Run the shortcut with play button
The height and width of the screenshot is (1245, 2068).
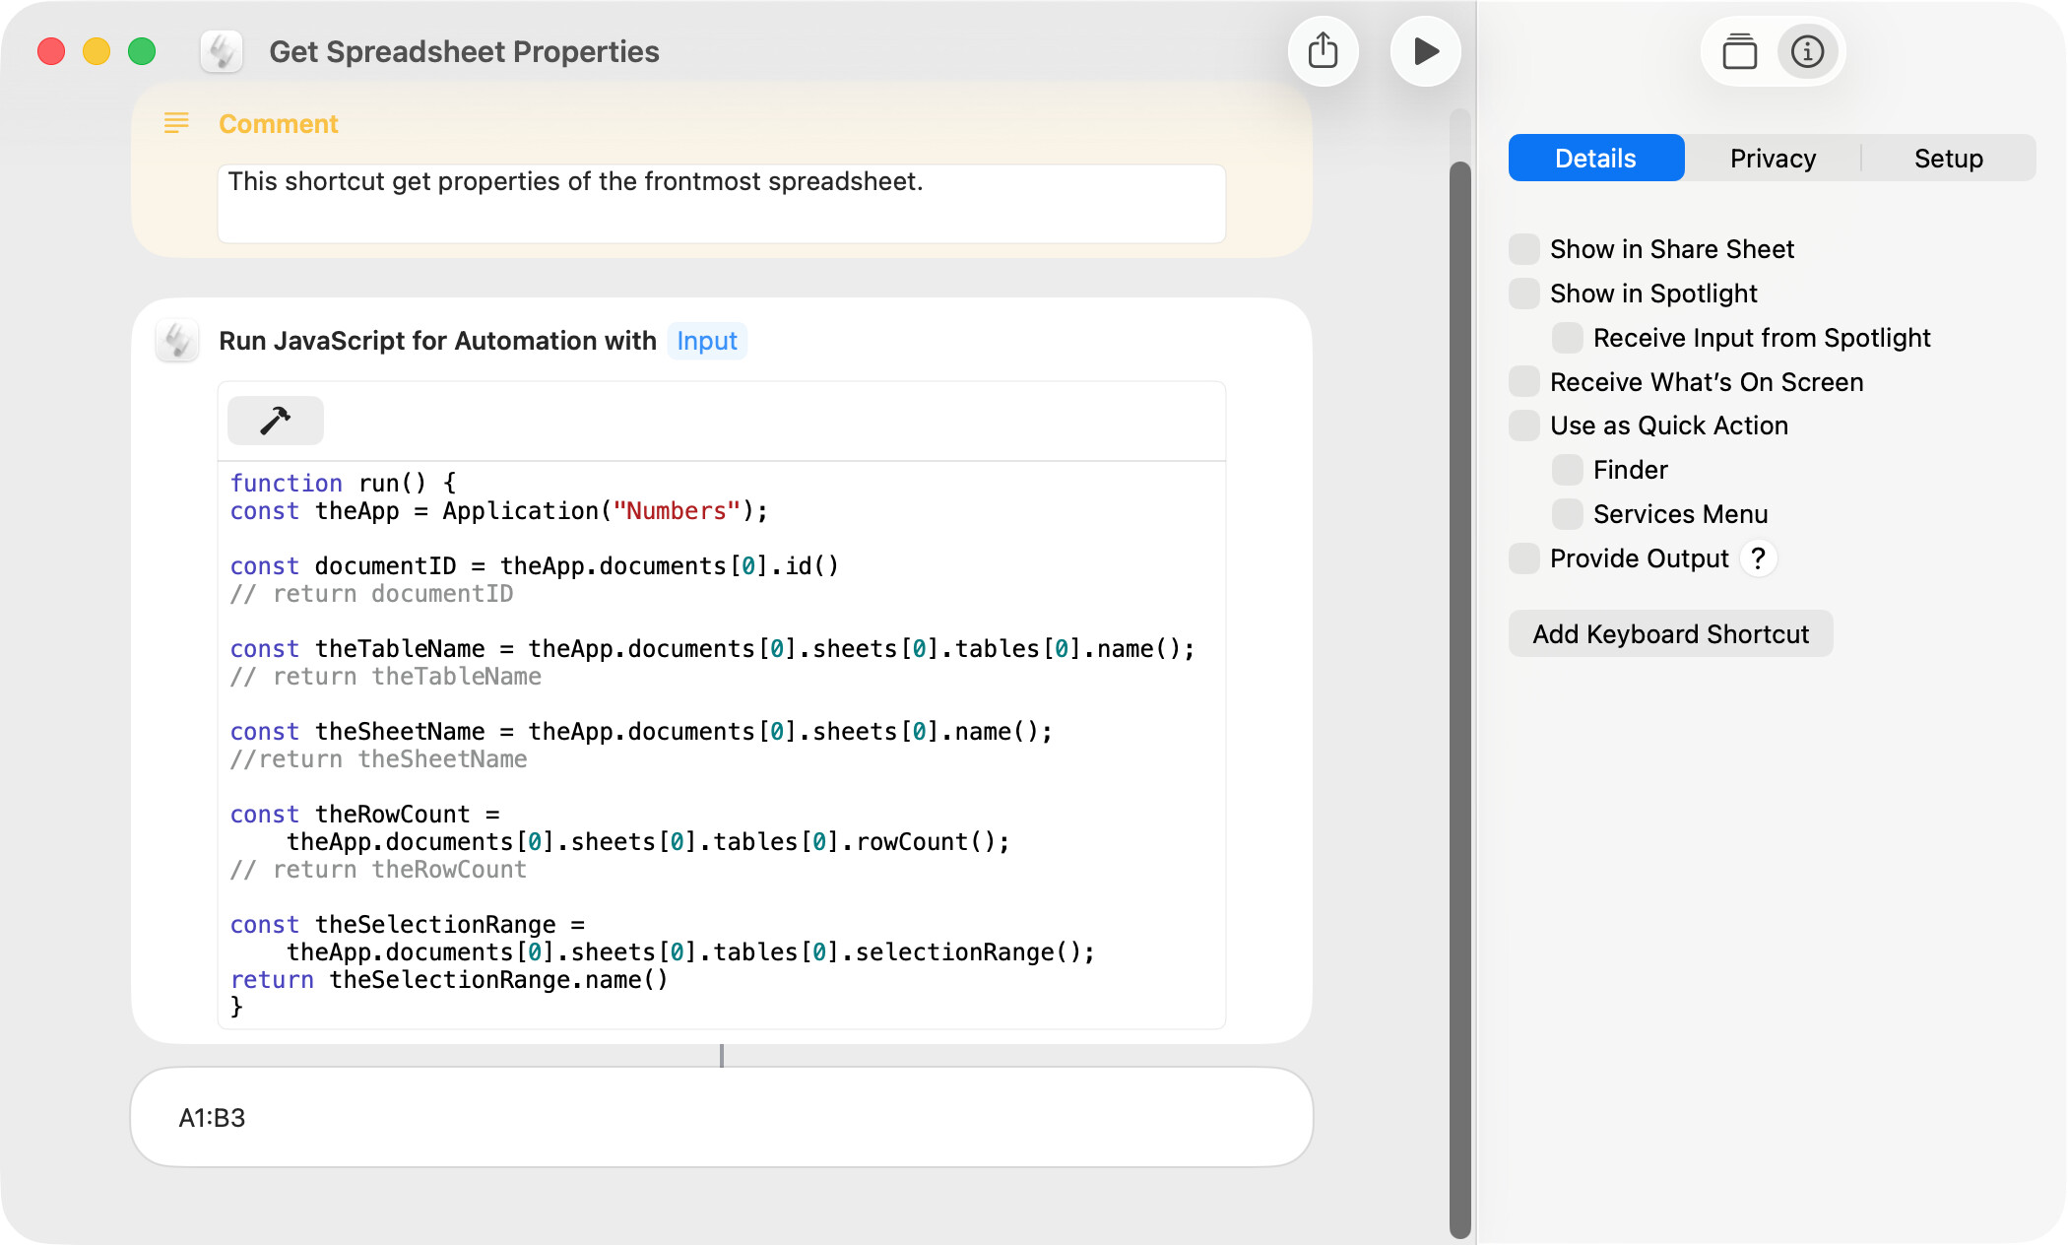[1425, 51]
